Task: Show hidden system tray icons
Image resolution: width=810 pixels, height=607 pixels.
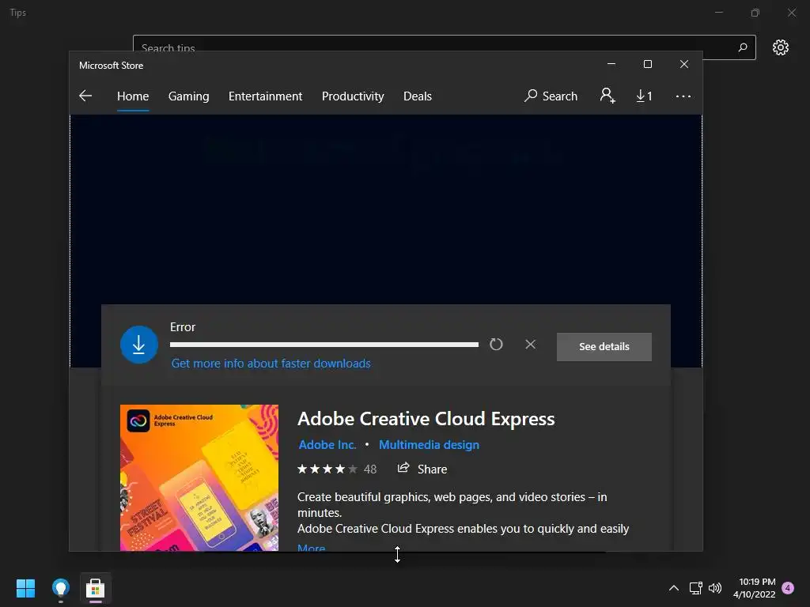Action: tap(674, 588)
